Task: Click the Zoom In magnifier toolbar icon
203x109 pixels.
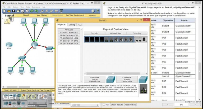Action: (x=42, y=11)
